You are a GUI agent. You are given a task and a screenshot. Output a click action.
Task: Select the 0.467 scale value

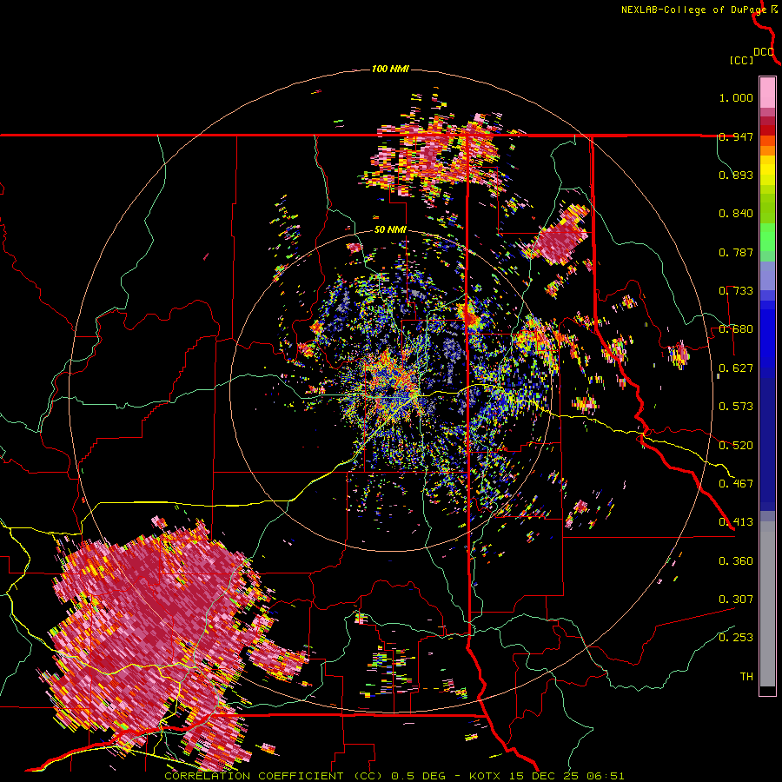(x=736, y=484)
